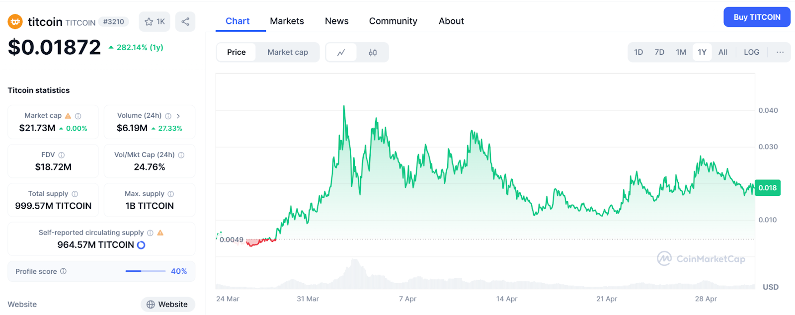Click the Profile score info icon

point(63,271)
